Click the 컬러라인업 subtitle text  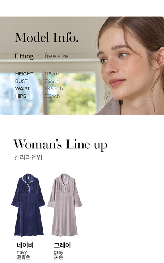click(28, 157)
